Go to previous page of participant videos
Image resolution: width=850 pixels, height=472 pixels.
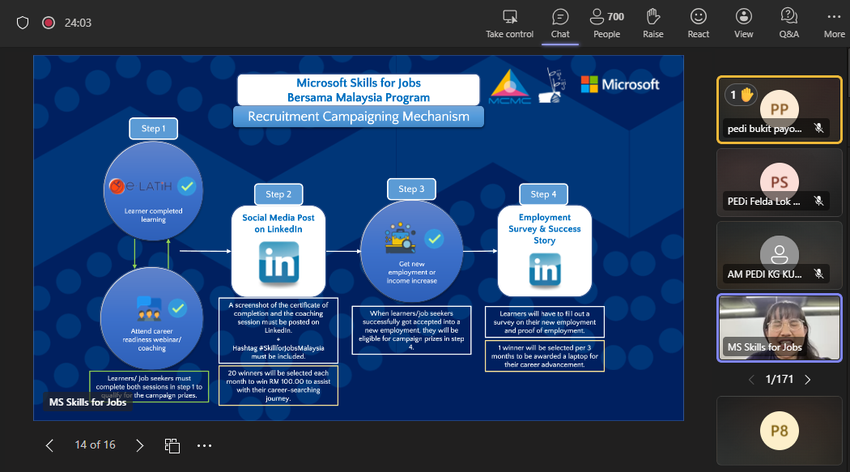tap(750, 379)
